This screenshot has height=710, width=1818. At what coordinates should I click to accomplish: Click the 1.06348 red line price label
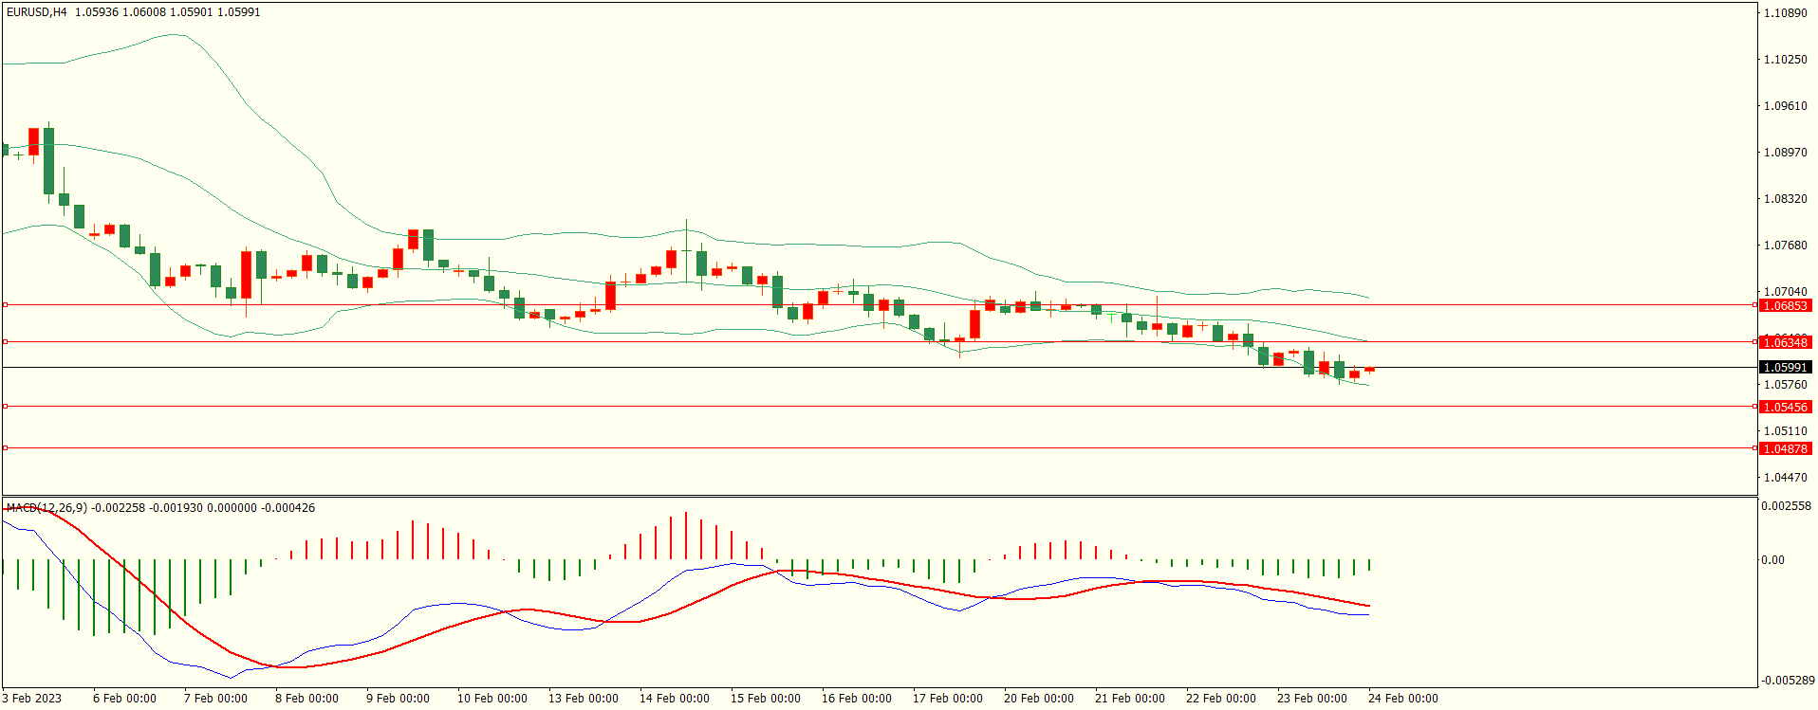(x=1785, y=342)
